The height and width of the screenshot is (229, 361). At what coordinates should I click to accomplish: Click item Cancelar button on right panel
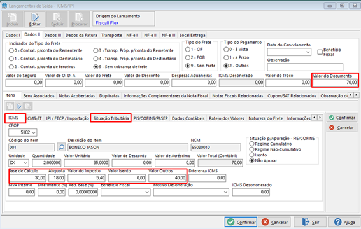tap(342, 128)
